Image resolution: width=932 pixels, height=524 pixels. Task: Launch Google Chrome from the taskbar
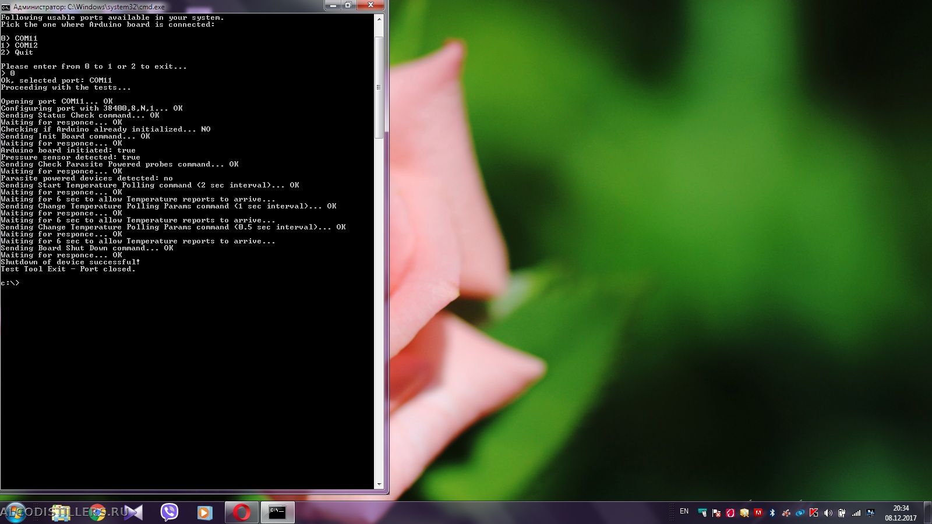pos(97,512)
